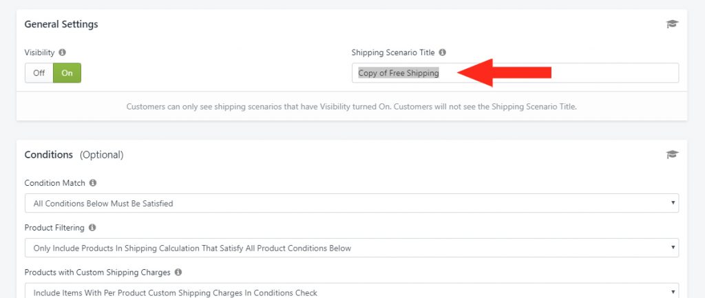Open the Conditions graduation cap help icon
Image resolution: width=705 pixels, height=298 pixels.
pyautogui.click(x=672, y=155)
